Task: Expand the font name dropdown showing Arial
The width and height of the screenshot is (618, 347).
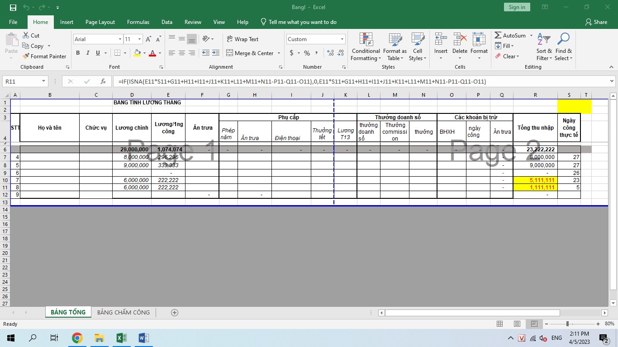Action: [x=120, y=39]
